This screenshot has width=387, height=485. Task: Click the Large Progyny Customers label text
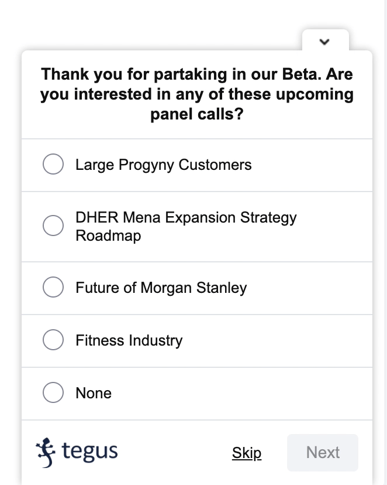pos(164,165)
